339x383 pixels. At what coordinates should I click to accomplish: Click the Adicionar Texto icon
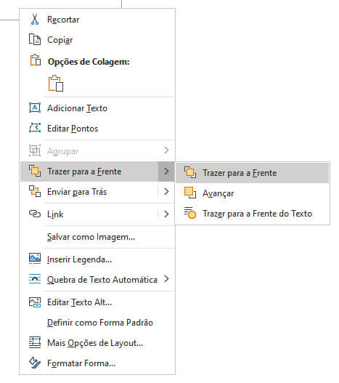pyautogui.click(x=35, y=108)
